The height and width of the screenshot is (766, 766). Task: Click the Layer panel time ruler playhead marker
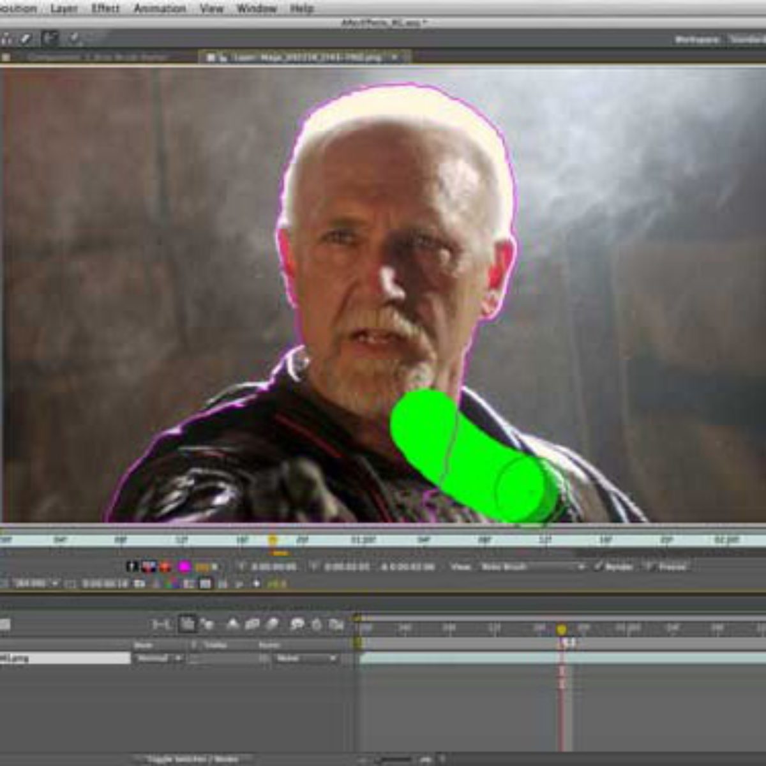point(273,540)
